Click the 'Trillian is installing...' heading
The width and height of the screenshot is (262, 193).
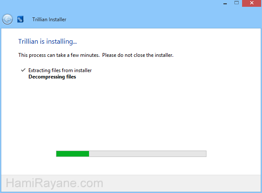(47, 42)
